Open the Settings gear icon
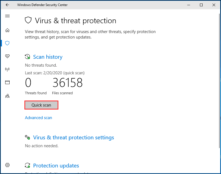Image resolution: width=221 pixels, height=174 pixels. 7,165
